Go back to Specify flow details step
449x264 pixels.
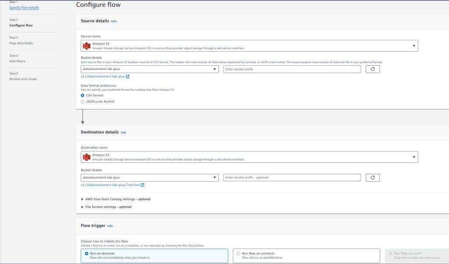(x=24, y=7)
